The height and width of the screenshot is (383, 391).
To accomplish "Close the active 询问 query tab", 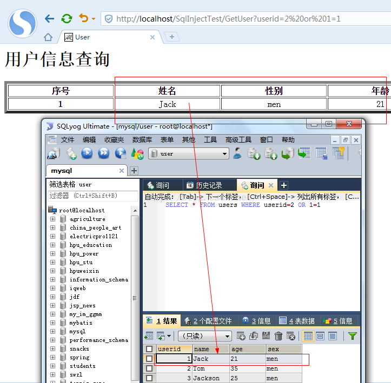I will pyautogui.click(x=271, y=185).
